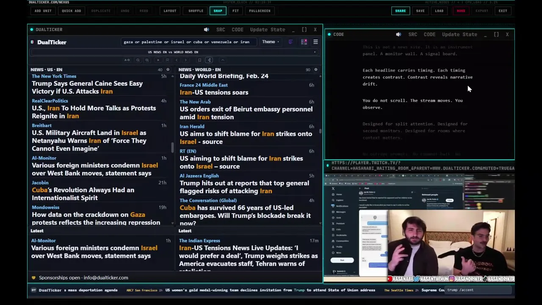Collapse the toolbar with single chevron up
The height and width of the screenshot is (305, 542).
(223, 60)
